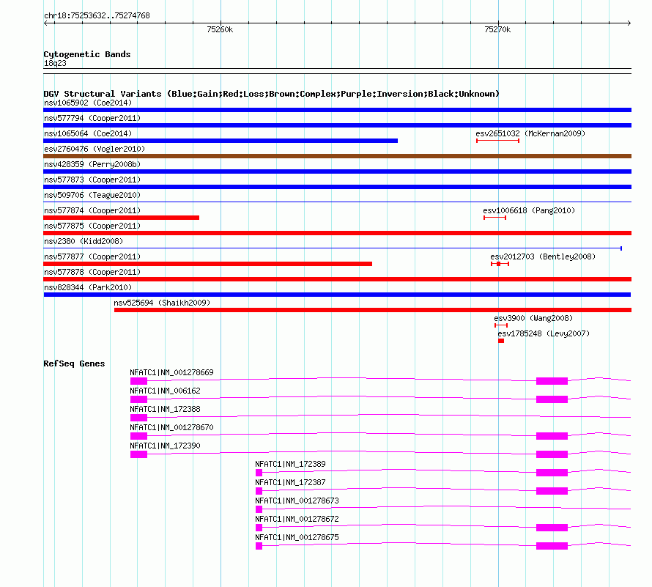Image resolution: width=652 pixels, height=587 pixels.
Task: Click the nsv1065902 (Coe2014) blue gain bar
Action: click(x=337, y=110)
